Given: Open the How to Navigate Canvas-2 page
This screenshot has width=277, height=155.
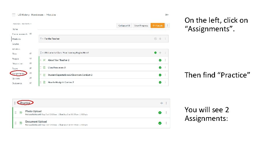Looking at the screenshot, I should [61, 82].
